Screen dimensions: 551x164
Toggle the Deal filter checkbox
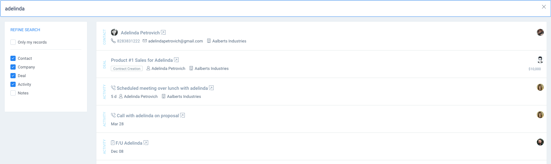pos(13,76)
